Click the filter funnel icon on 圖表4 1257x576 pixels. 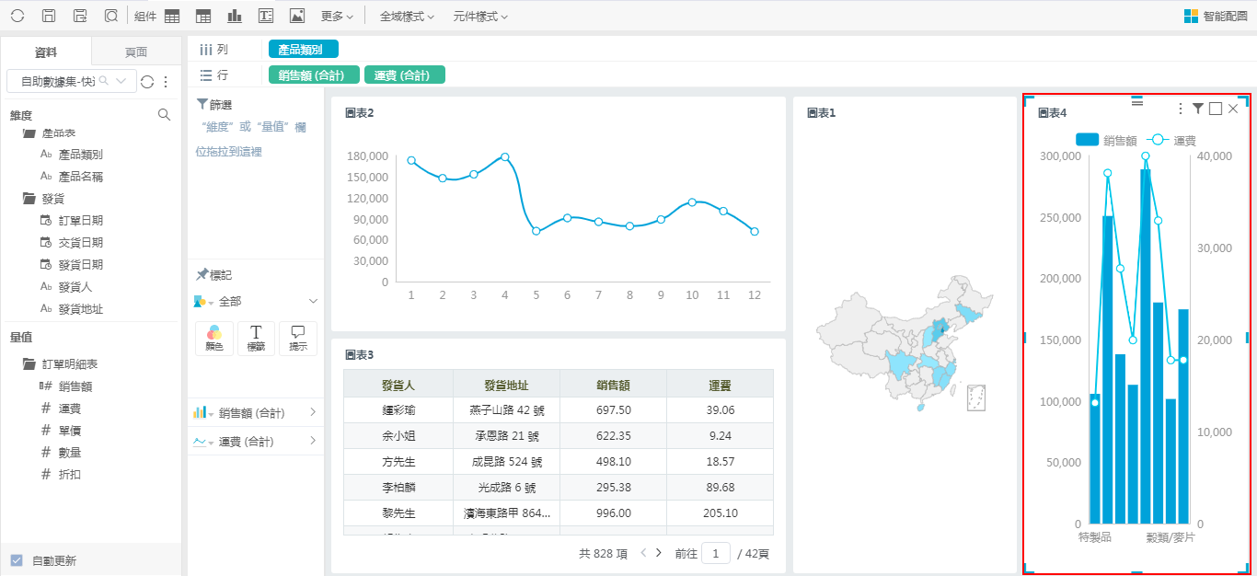point(1197,109)
